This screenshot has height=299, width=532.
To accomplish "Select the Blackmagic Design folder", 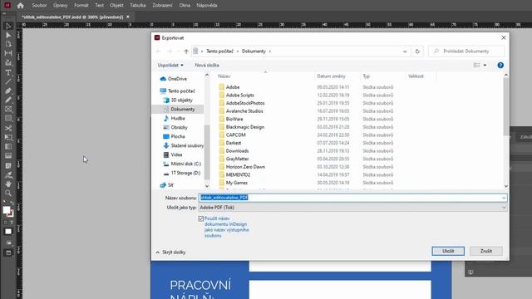I will point(245,127).
